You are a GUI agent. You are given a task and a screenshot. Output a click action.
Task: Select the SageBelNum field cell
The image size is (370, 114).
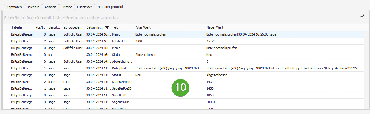tap(123, 102)
